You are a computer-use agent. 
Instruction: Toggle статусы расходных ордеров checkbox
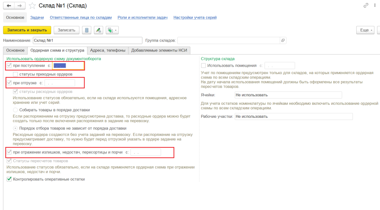pyautogui.click(x=16, y=91)
